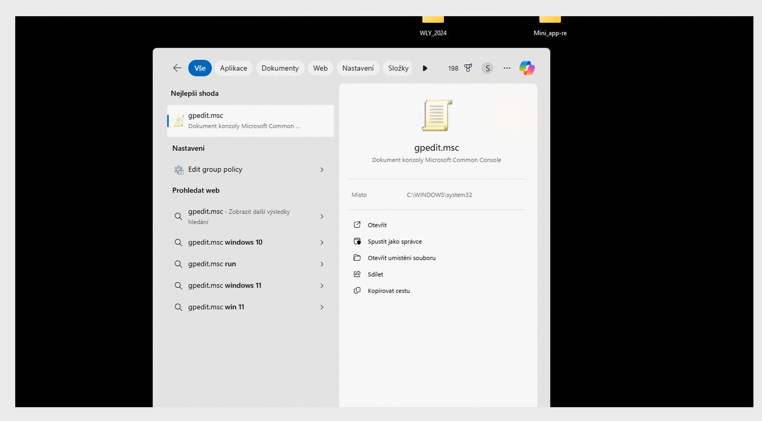Choose Kopírovat cestu action
762x421 pixels.
(389, 291)
